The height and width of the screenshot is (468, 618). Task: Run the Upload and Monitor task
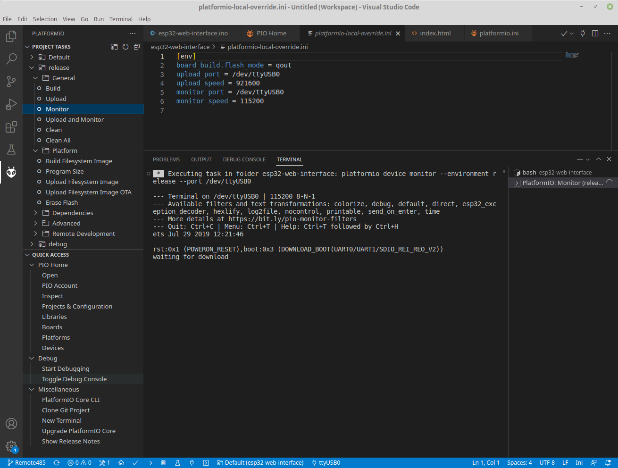pyautogui.click(x=75, y=119)
